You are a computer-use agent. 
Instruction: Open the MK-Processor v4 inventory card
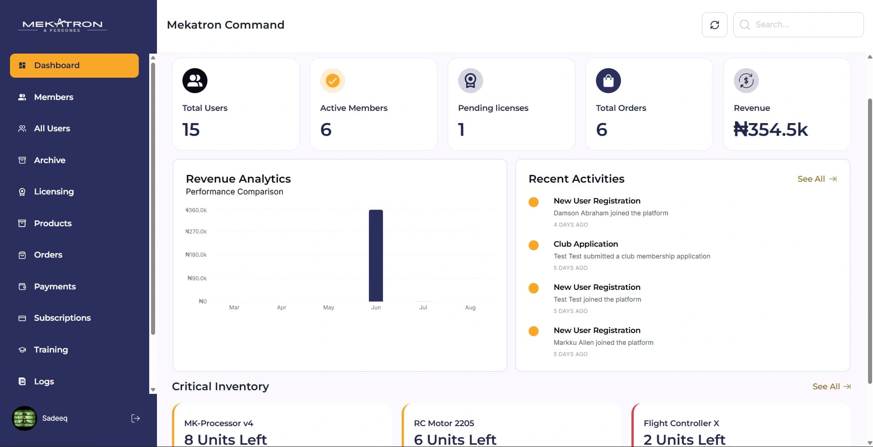282,425
